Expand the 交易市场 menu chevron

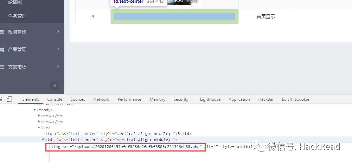58,67
